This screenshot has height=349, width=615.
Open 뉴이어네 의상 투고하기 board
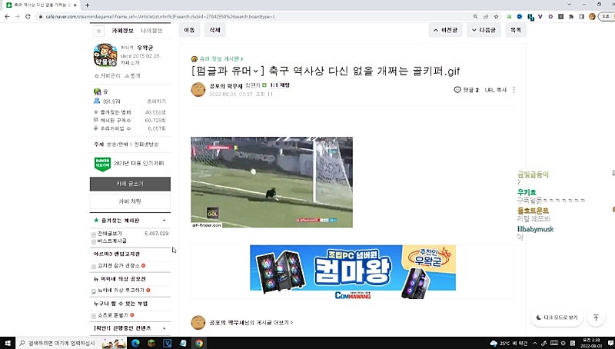121,291
